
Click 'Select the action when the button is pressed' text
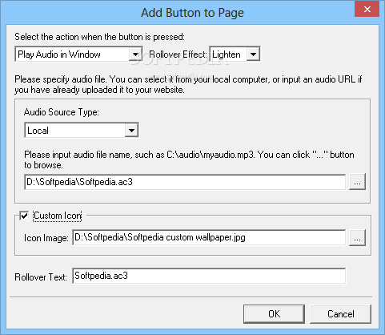click(99, 37)
